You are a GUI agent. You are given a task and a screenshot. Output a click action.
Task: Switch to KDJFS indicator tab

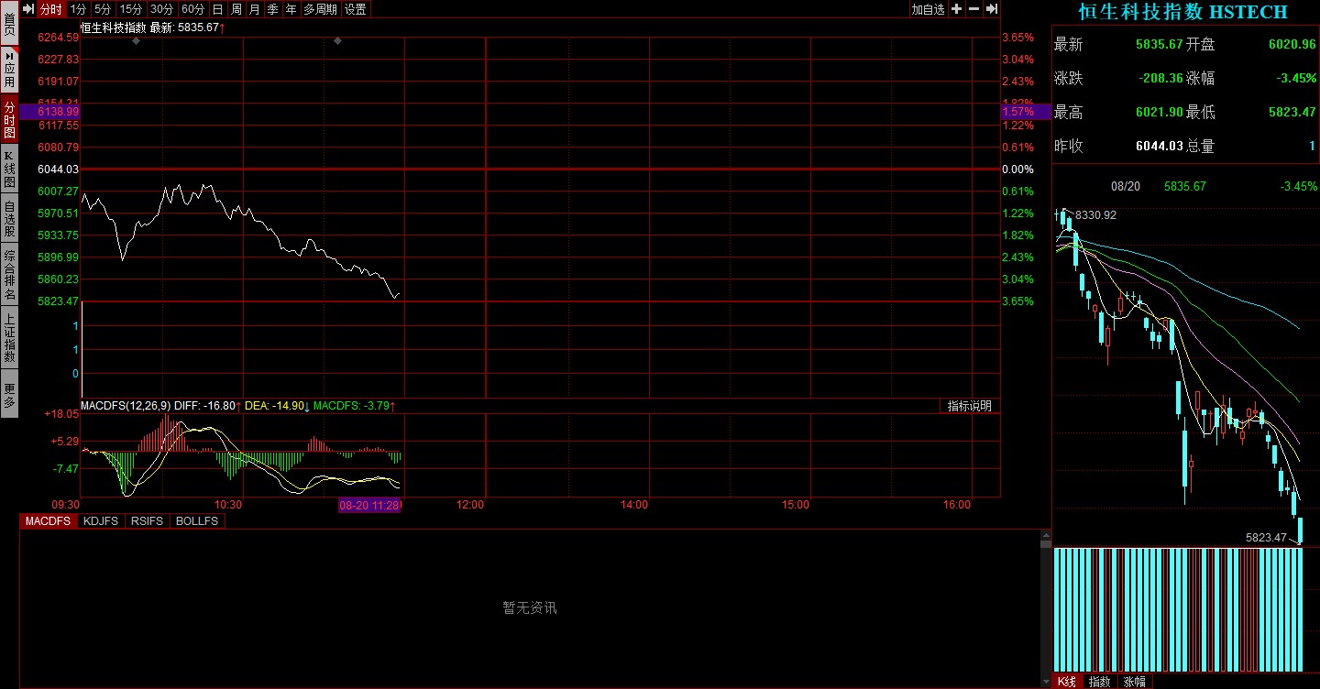coord(100,521)
